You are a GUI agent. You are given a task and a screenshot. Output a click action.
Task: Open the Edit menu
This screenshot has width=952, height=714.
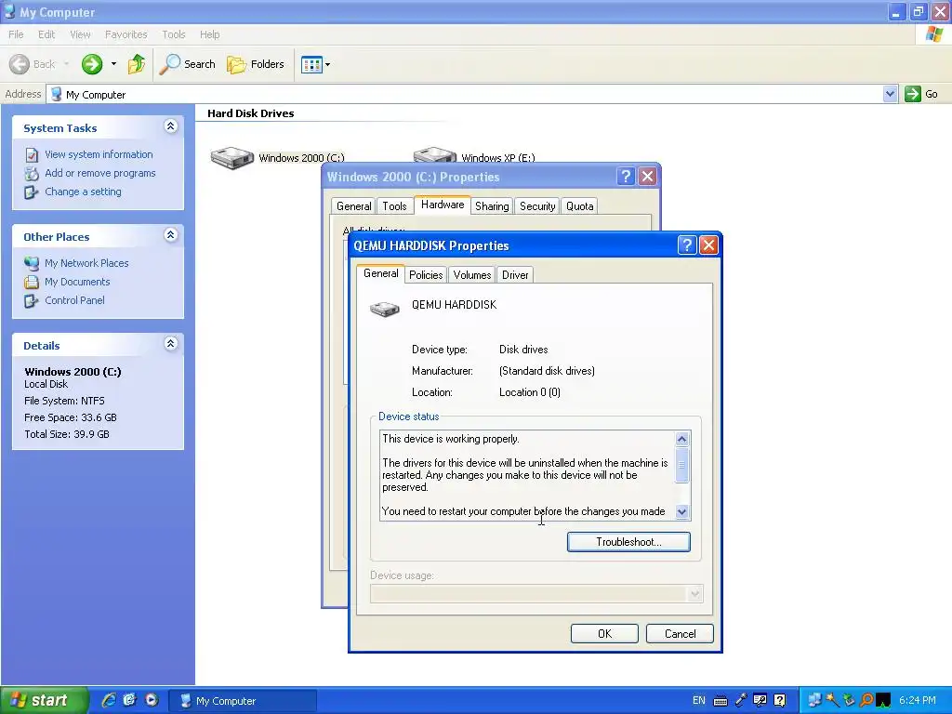tap(46, 34)
